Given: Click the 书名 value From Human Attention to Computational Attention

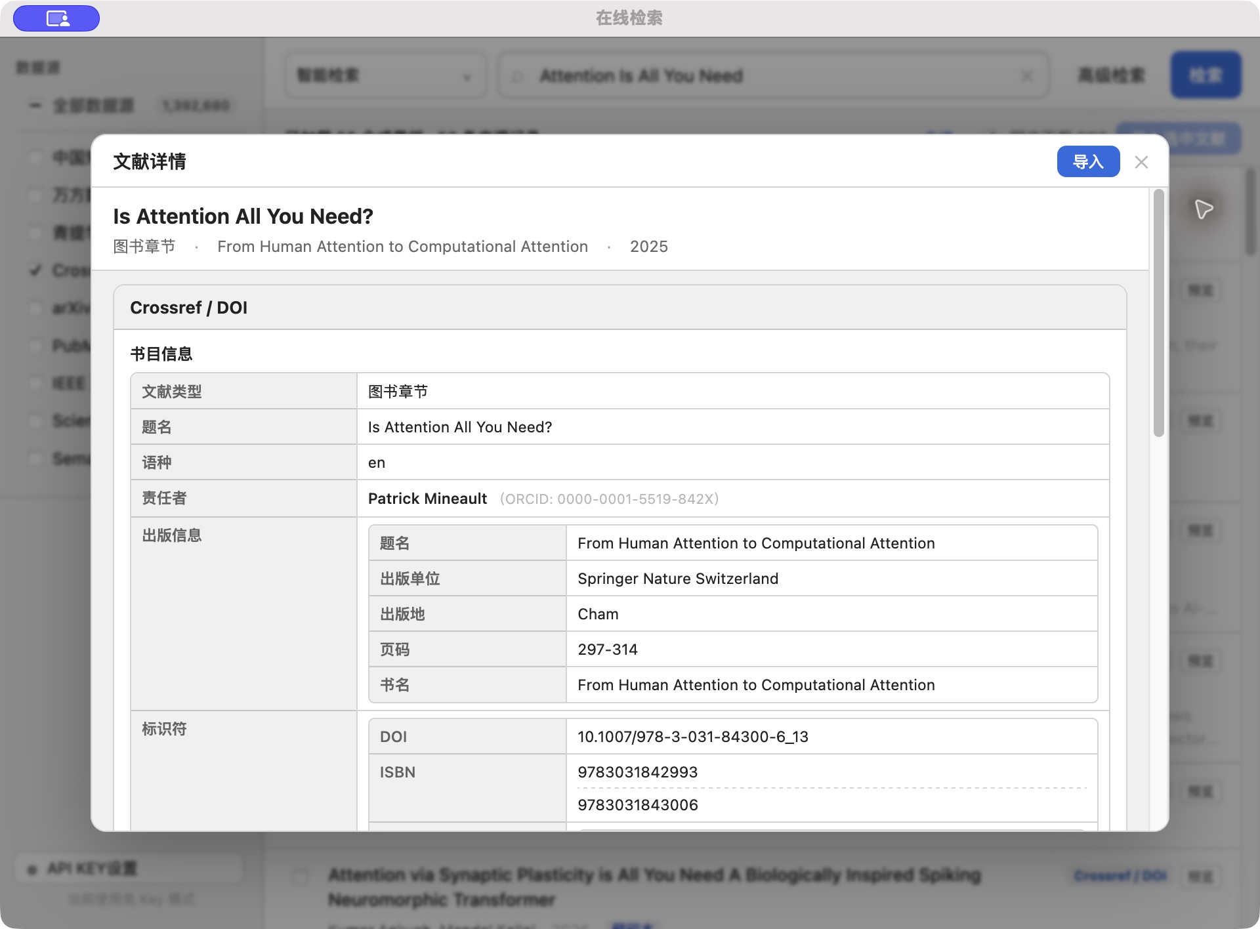Looking at the screenshot, I should click(756, 685).
